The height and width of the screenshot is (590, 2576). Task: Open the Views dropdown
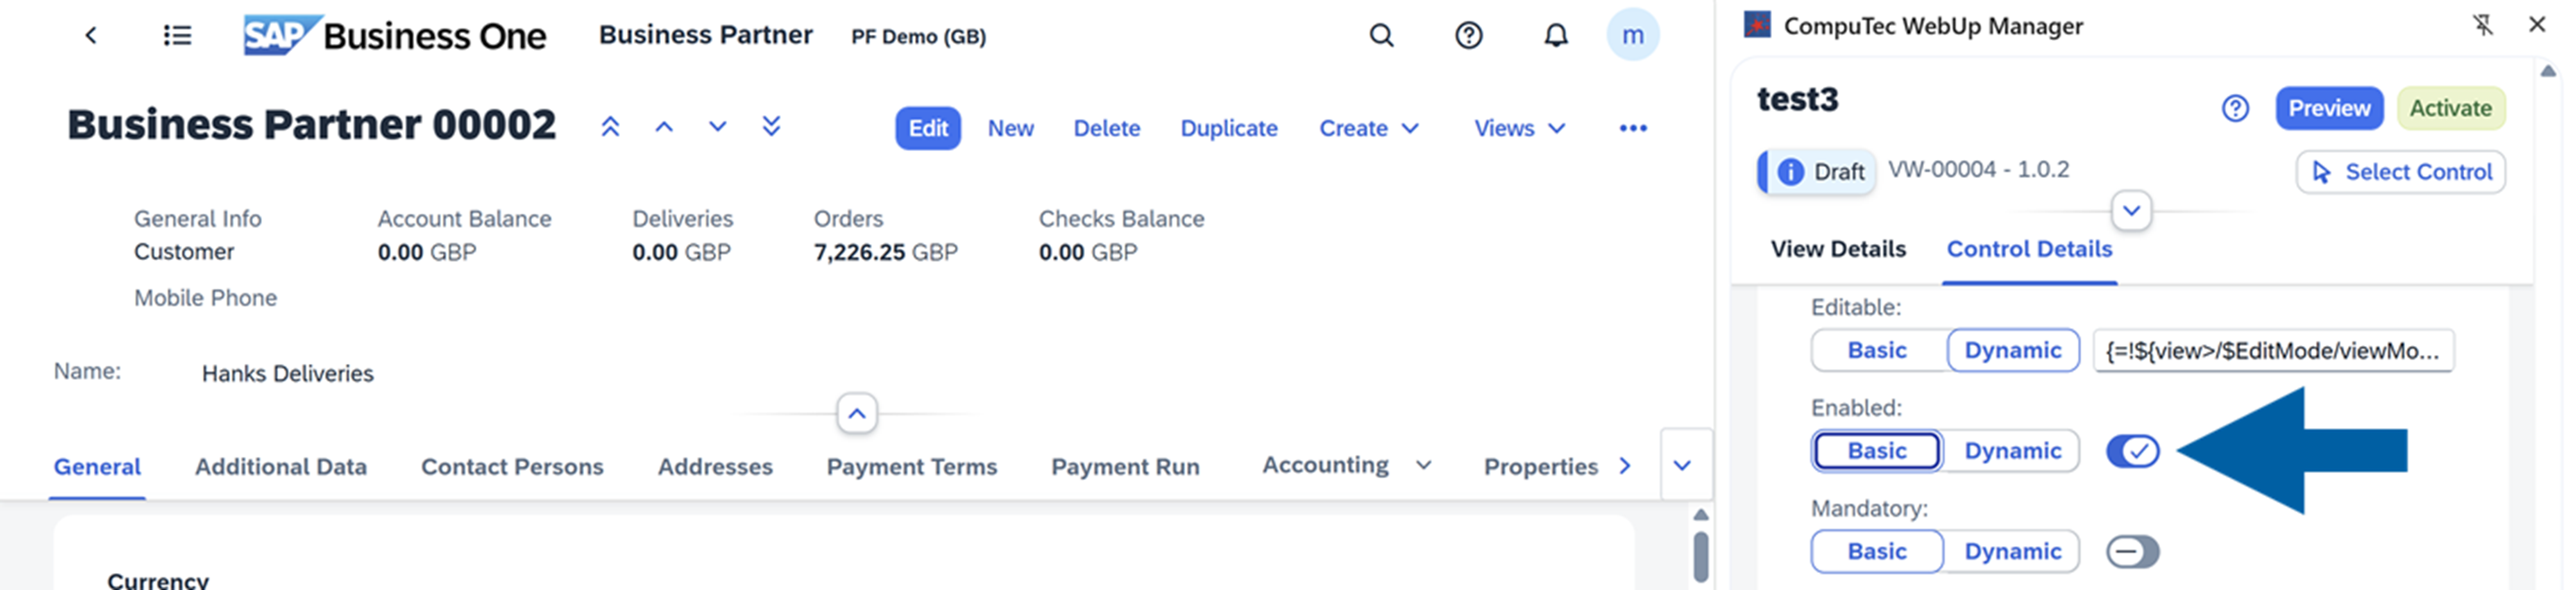(1519, 128)
